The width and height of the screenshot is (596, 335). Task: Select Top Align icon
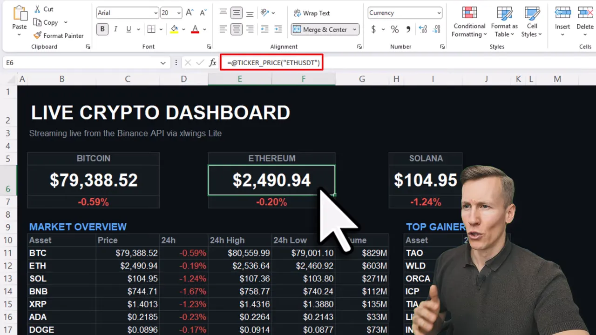(x=223, y=13)
